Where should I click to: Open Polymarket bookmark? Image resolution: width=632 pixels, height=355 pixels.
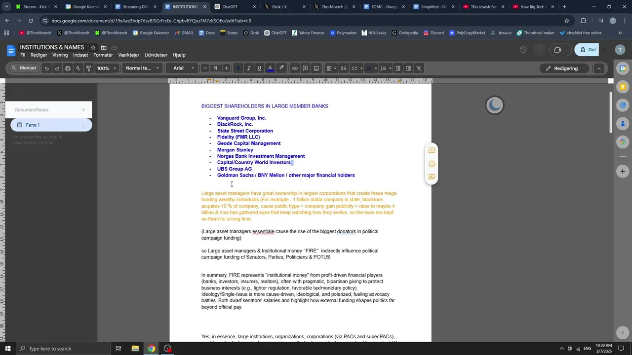[x=343, y=33]
